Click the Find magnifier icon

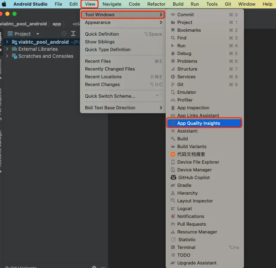[x=173, y=38]
